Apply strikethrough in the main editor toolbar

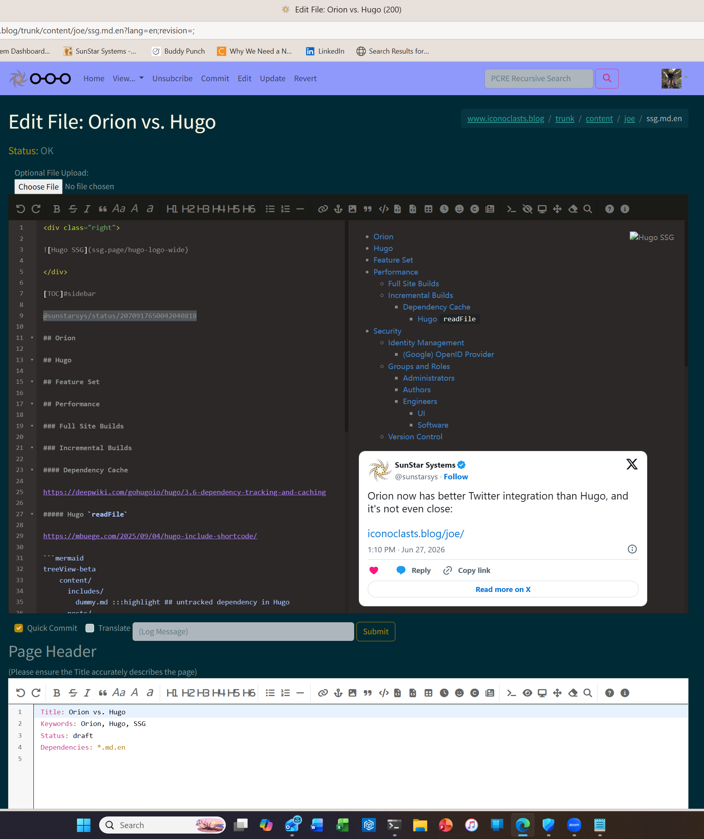pyautogui.click(x=72, y=209)
